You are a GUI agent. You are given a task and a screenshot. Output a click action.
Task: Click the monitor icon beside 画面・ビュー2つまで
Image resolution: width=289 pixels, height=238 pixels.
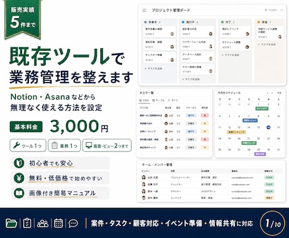[x=89, y=145]
